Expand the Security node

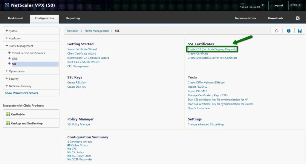[7, 78]
